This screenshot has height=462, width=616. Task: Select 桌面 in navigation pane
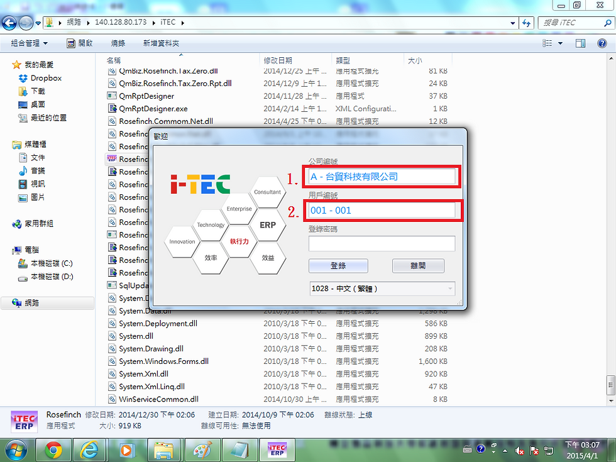tap(38, 104)
